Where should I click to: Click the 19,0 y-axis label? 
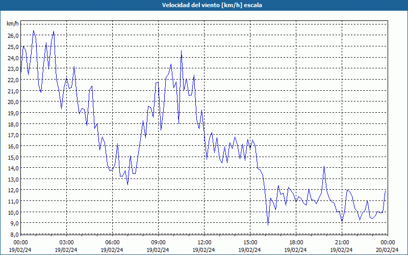(13, 113)
